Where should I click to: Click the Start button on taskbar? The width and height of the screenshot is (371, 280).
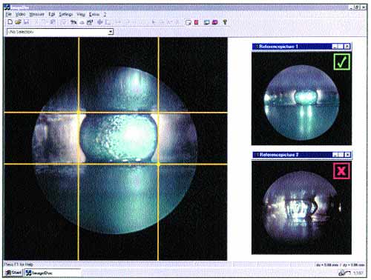click(x=13, y=273)
